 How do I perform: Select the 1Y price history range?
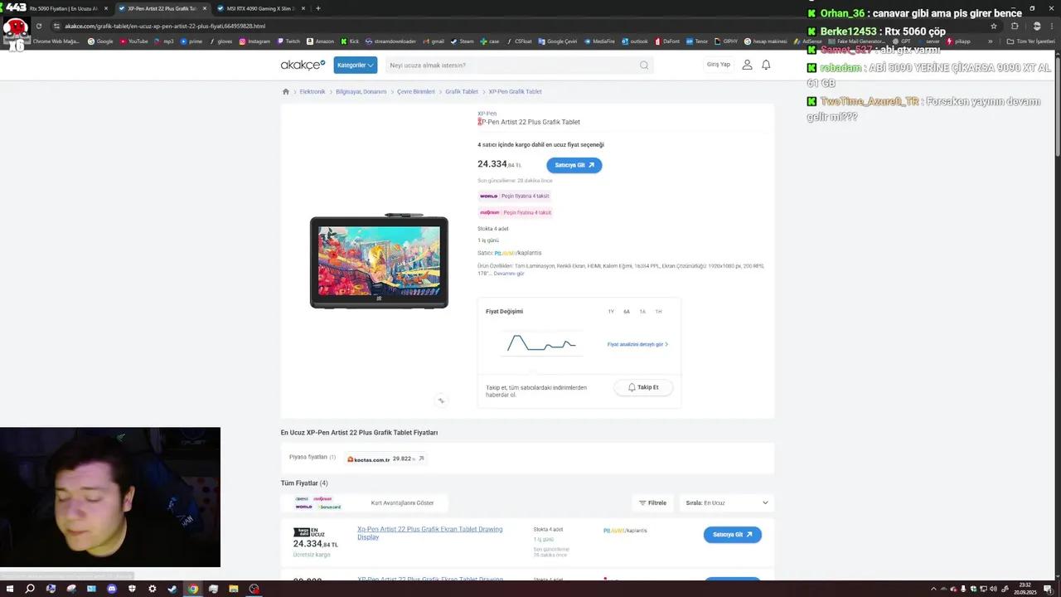click(x=611, y=312)
